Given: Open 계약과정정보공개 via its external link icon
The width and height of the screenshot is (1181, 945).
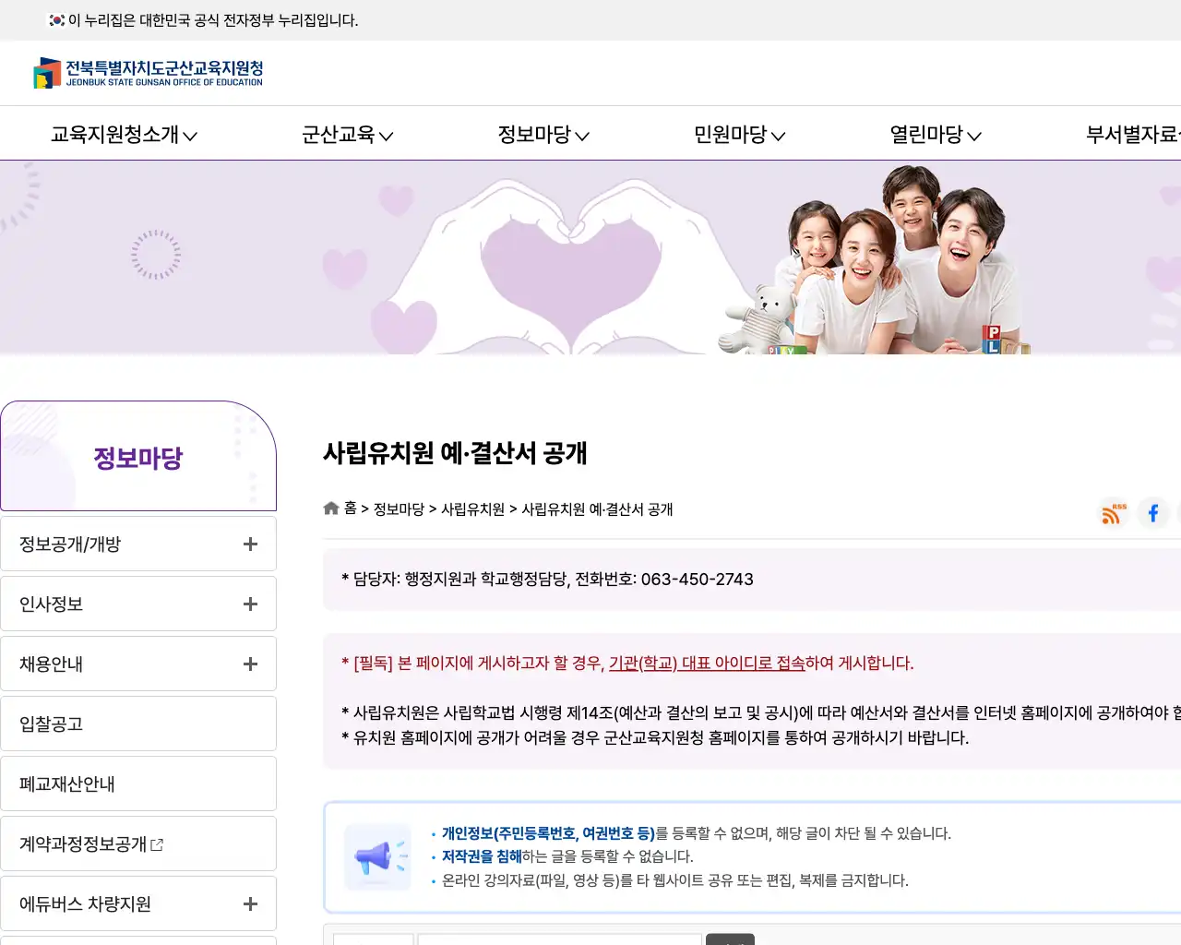Looking at the screenshot, I should (x=158, y=843).
